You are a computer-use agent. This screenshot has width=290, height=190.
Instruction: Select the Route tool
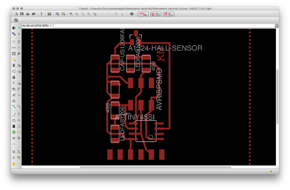point(14,107)
